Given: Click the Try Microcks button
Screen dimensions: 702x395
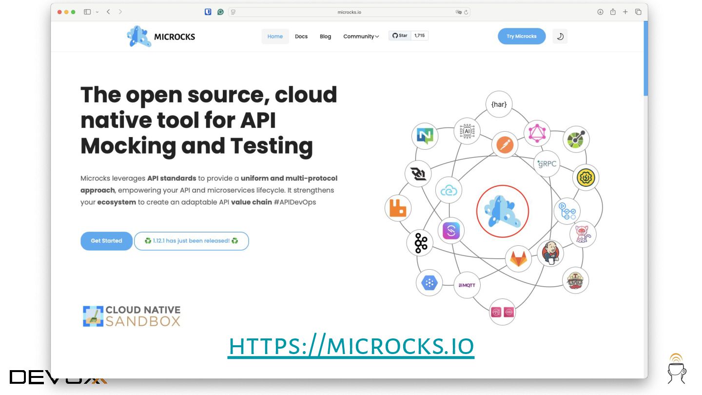Looking at the screenshot, I should (522, 36).
